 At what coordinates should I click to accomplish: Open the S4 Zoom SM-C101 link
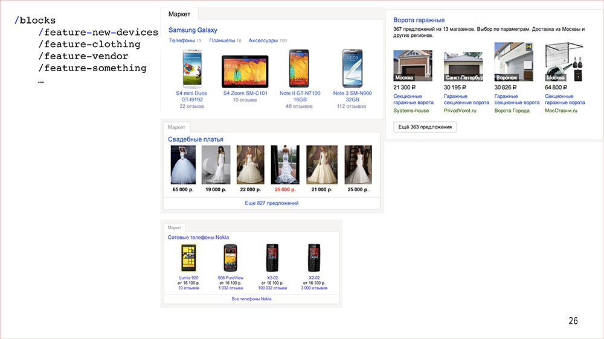pyautogui.click(x=245, y=93)
